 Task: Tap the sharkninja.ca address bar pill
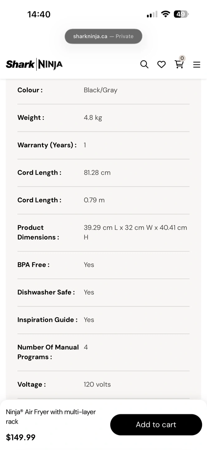[x=103, y=36]
